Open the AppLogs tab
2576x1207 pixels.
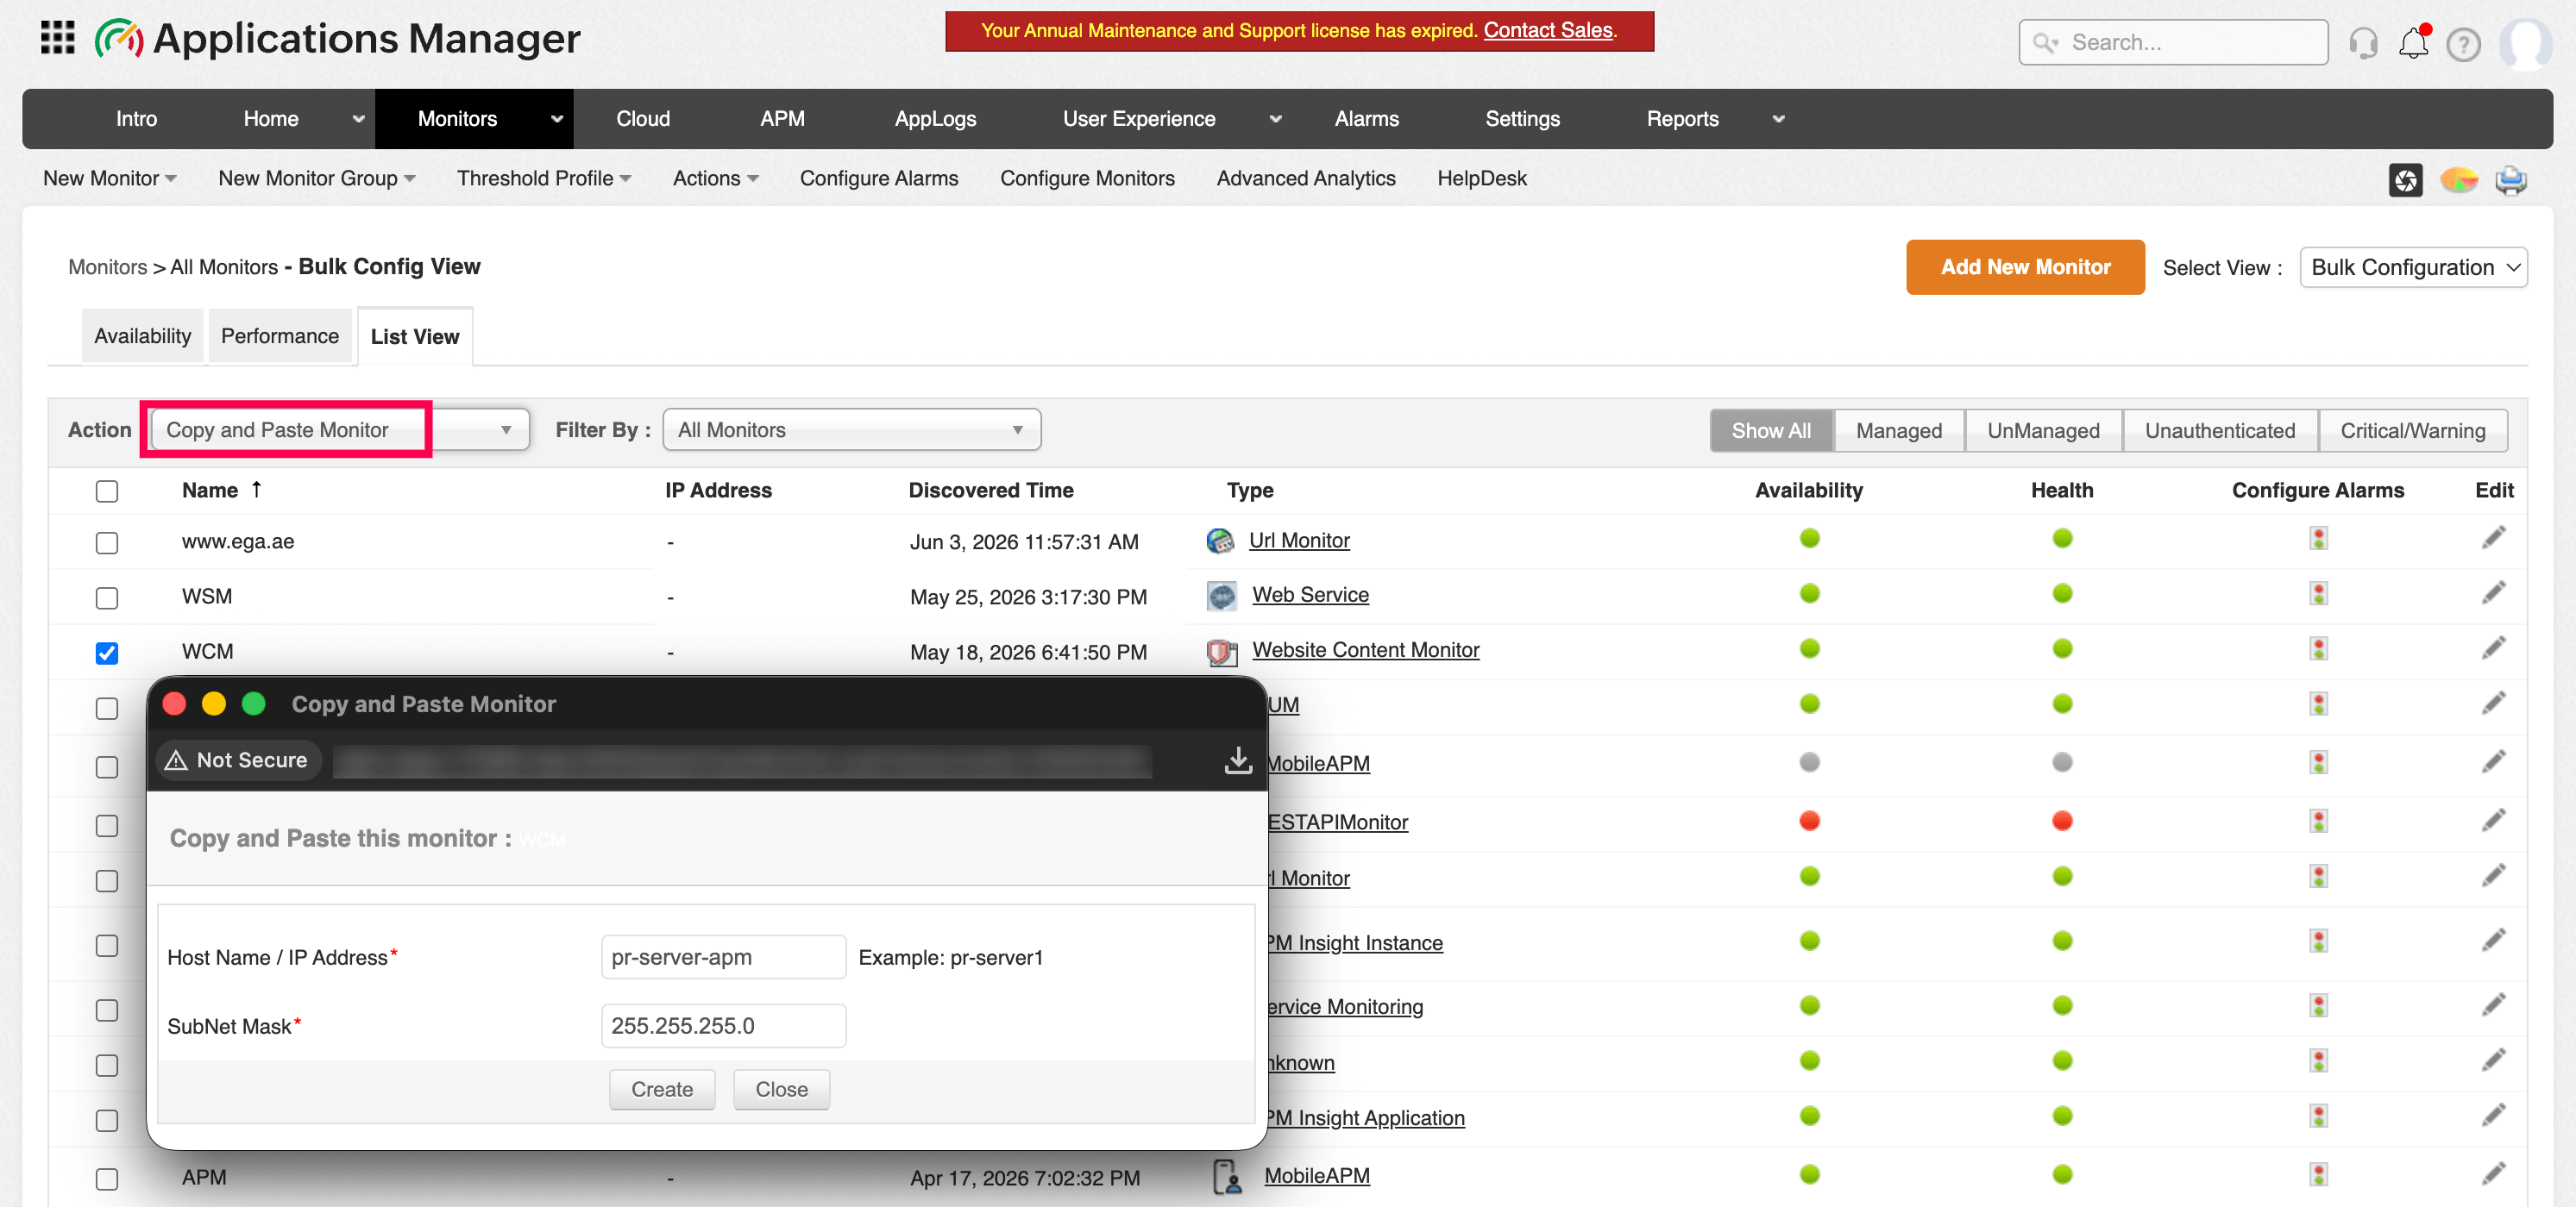pyautogui.click(x=935, y=119)
